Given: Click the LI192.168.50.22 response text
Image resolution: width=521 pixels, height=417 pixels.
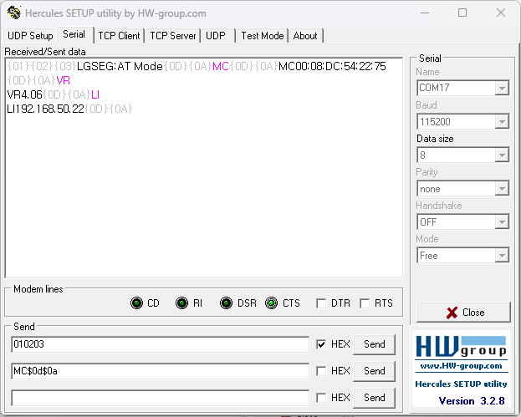Looking at the screenshot, I should [x=45, y=109].
